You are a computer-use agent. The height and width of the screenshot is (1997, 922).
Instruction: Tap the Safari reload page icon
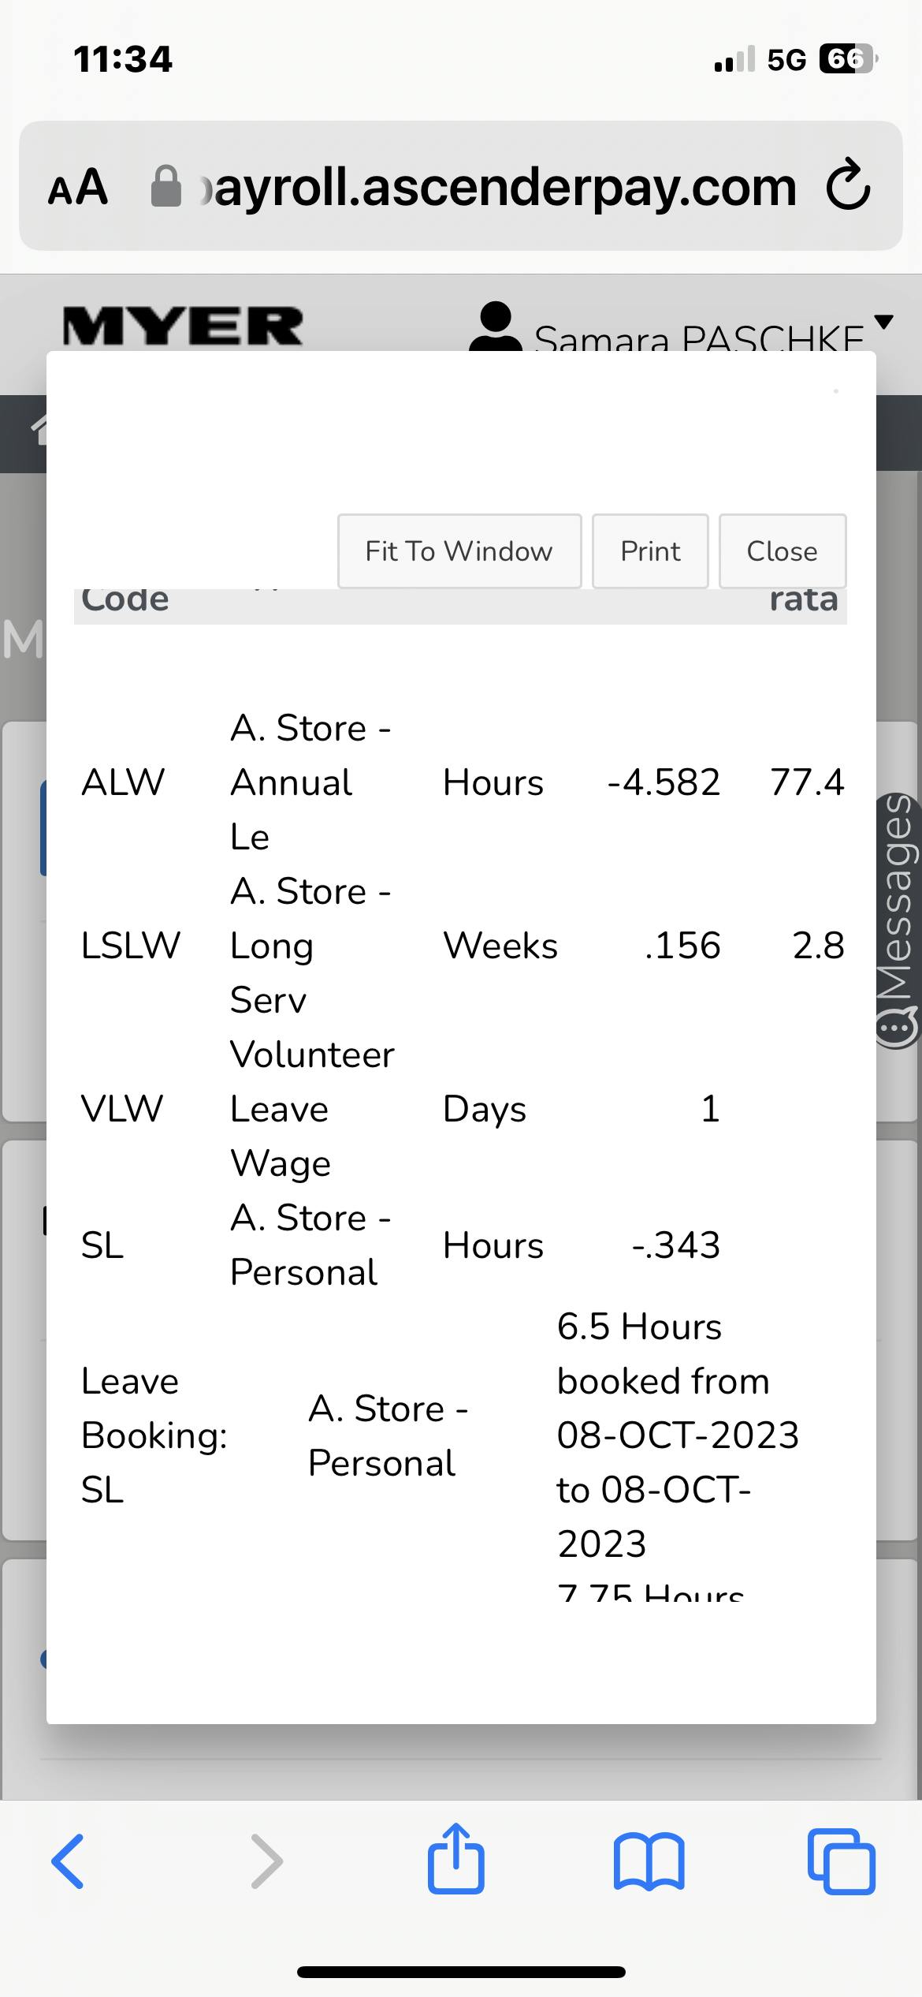point(848,186)
